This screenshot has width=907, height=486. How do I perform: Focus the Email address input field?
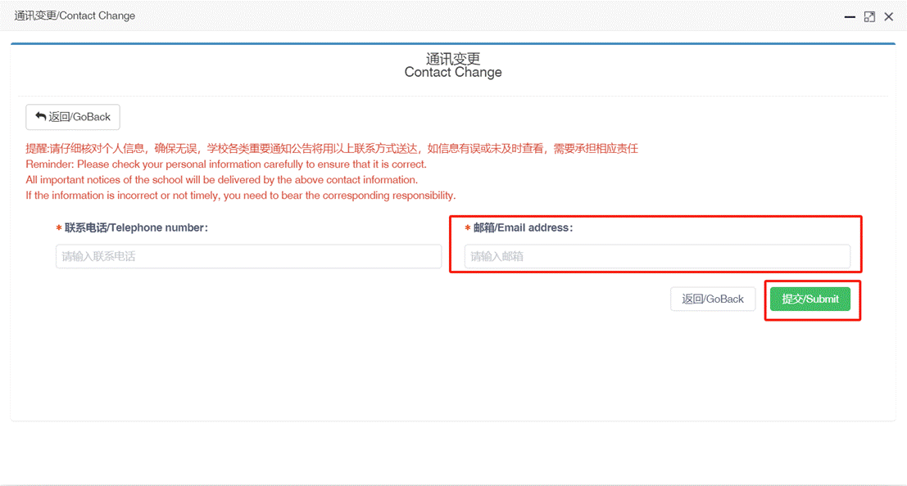(x=656, y=257)
